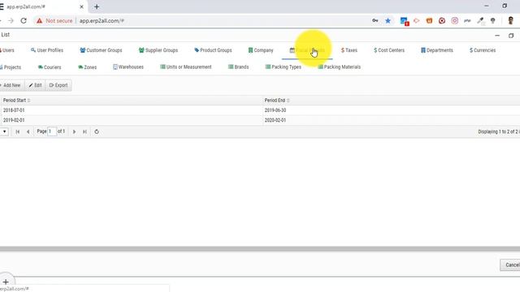
Task: Open the Brands tab
Action: point(238,67)
